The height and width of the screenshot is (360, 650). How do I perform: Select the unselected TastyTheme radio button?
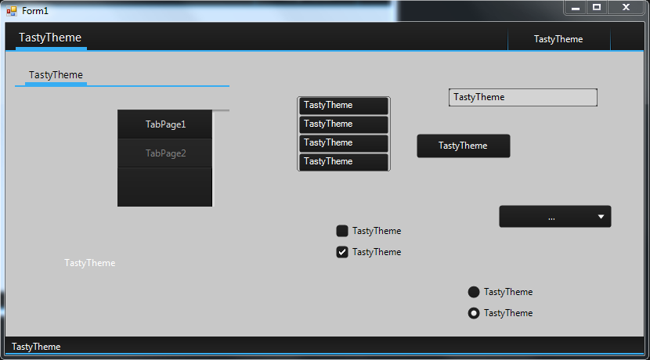click(x=474, y=292)
